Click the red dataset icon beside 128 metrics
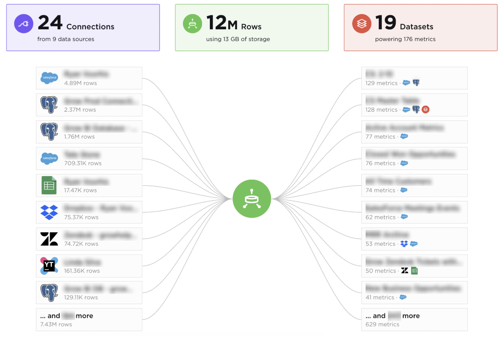504x340 pixels. click(x=425, y=110)
